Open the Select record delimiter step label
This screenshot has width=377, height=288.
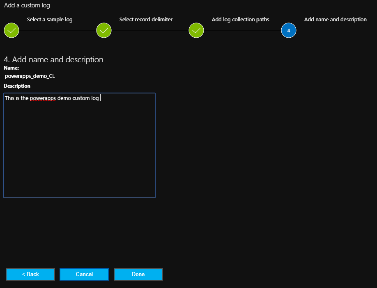pos(146,20)
